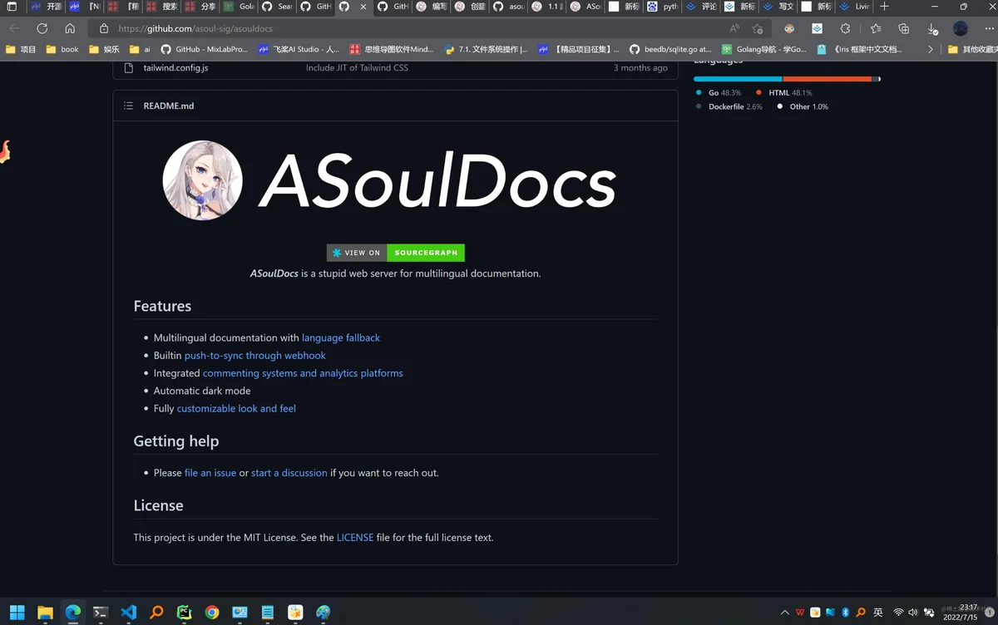Click the file an issue link
Image resolution: width=998 pixels, height=625 pixels.
point(210,473)
